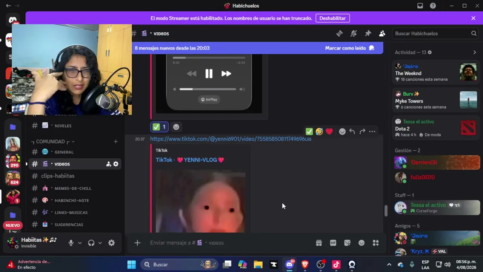Image resolution: width=483 pixels, height=272 pixels.
Task: Open Actividad settings gear
Action: click(x=430, y=53)
